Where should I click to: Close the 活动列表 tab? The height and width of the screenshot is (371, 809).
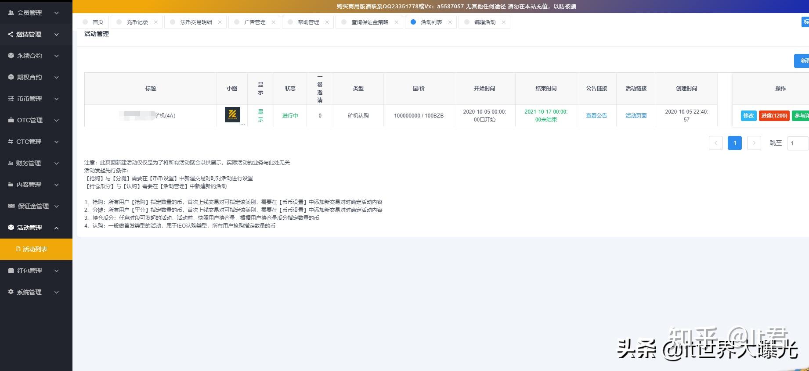coord(450,22)
